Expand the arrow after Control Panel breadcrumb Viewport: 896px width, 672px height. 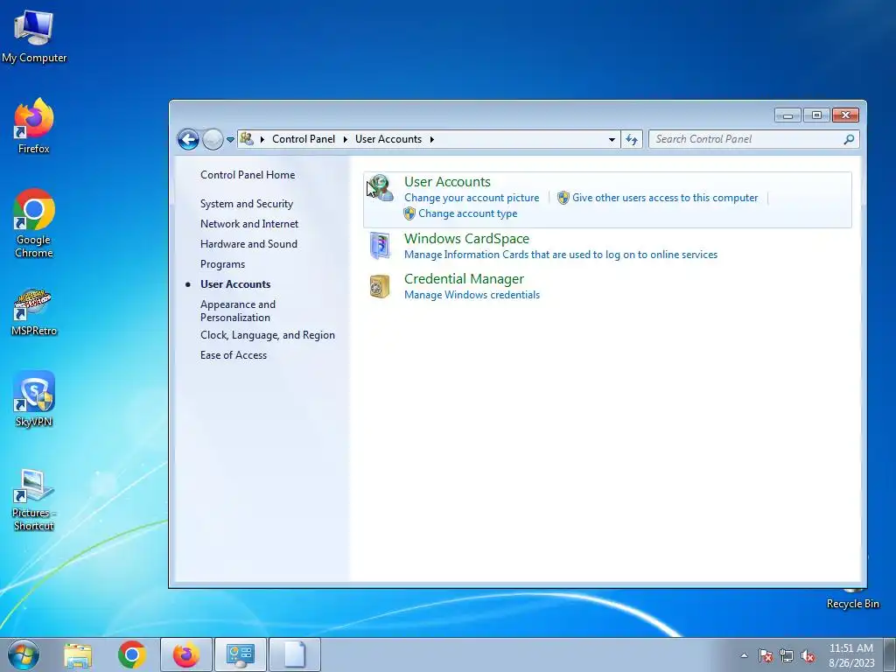pos(345,139)
